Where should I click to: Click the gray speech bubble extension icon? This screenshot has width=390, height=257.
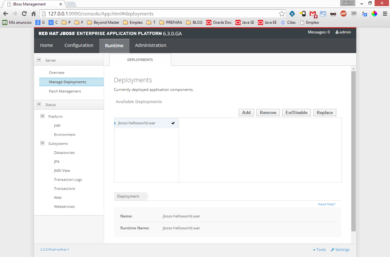(x=354, y=14)
